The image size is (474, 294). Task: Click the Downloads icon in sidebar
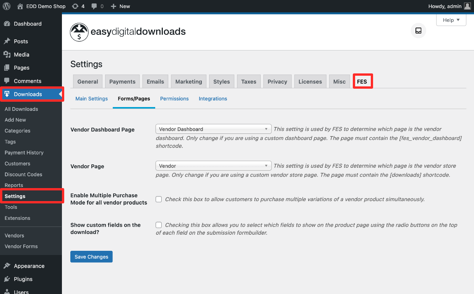coord(7,94)
